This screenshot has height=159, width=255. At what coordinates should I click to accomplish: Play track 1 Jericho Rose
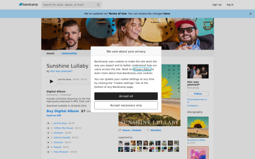point(48,123)
